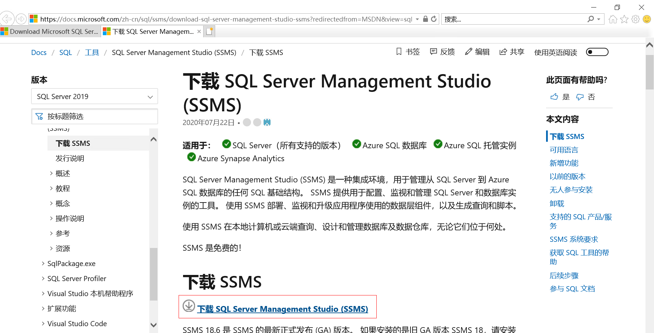Jump to 参与 SQL 文档 section
The image size is (654, 333).
[x=572, y=289]
